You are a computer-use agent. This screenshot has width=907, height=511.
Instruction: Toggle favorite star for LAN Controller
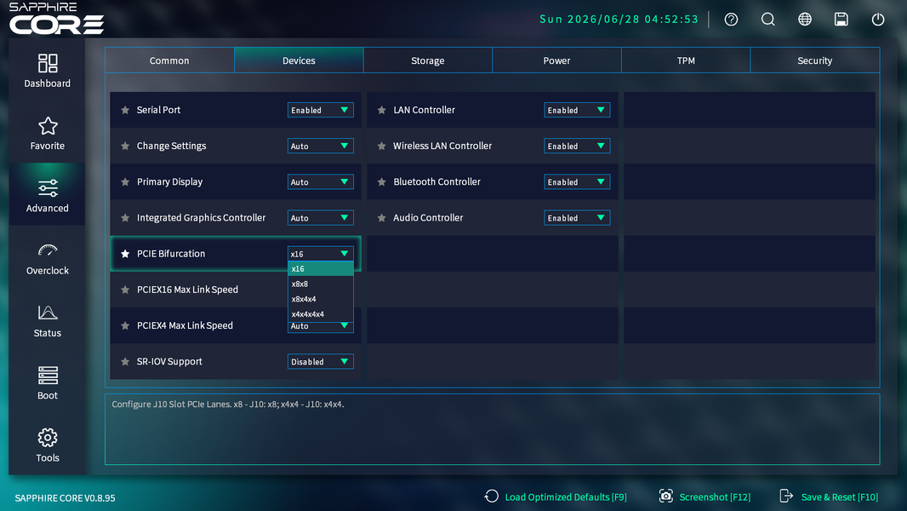coord(382,110)
